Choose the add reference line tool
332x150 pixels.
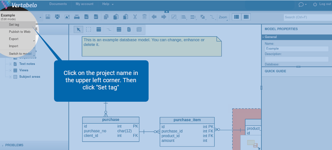(109, 29)
